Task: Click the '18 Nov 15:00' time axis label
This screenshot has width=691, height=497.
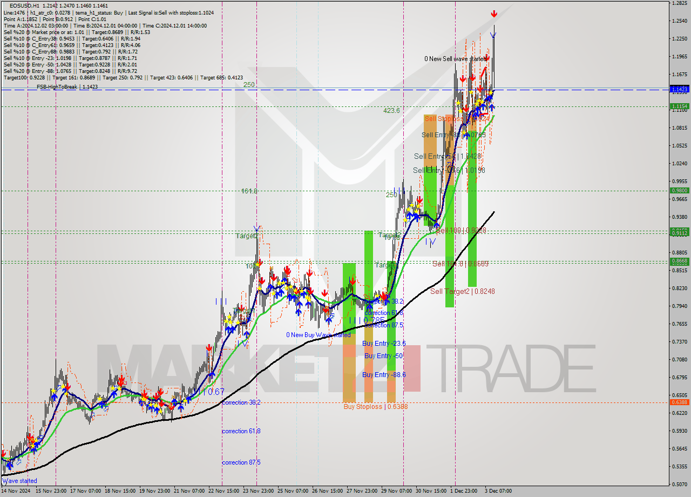Action: point(120,491)
